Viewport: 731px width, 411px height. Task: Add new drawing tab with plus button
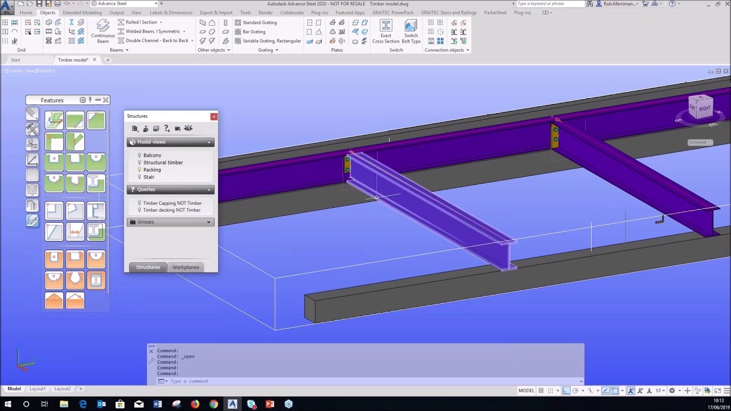point(107,60)
